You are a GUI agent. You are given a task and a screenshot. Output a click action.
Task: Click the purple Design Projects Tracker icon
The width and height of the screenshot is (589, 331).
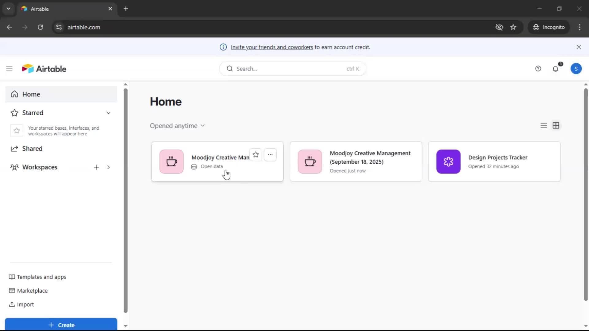pos(448,162)
